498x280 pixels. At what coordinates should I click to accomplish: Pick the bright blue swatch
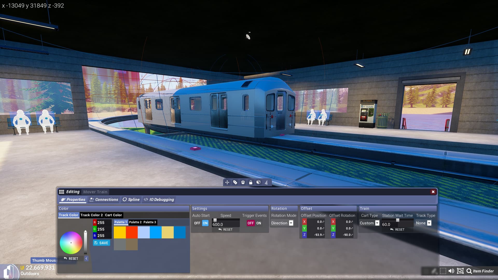(156, 232)
